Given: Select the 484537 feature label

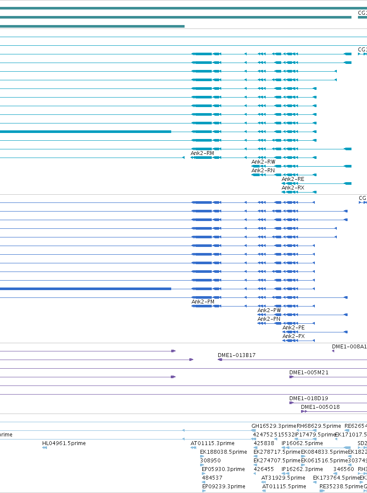Looking at the screenshot, I should (212, 478).
